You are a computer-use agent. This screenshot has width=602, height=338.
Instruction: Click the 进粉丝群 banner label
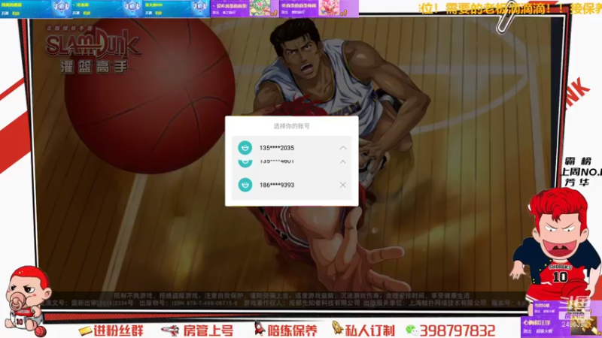(118, 330)
